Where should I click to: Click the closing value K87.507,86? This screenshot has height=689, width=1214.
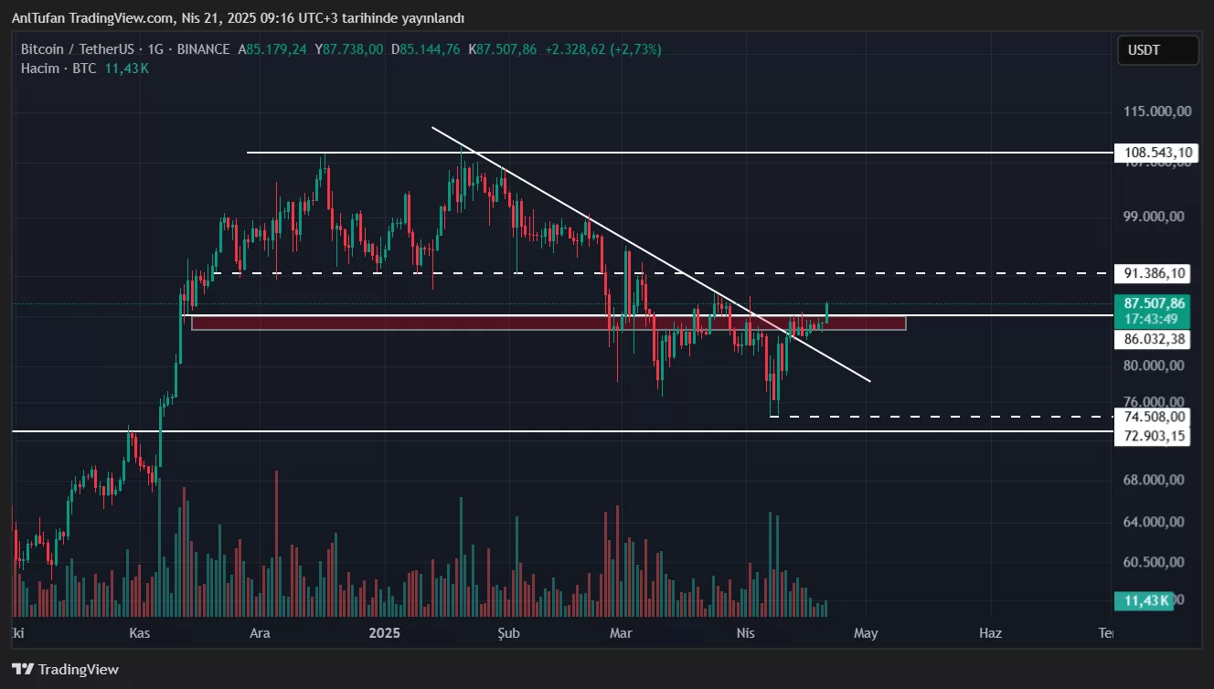click(x=502, y=49)
